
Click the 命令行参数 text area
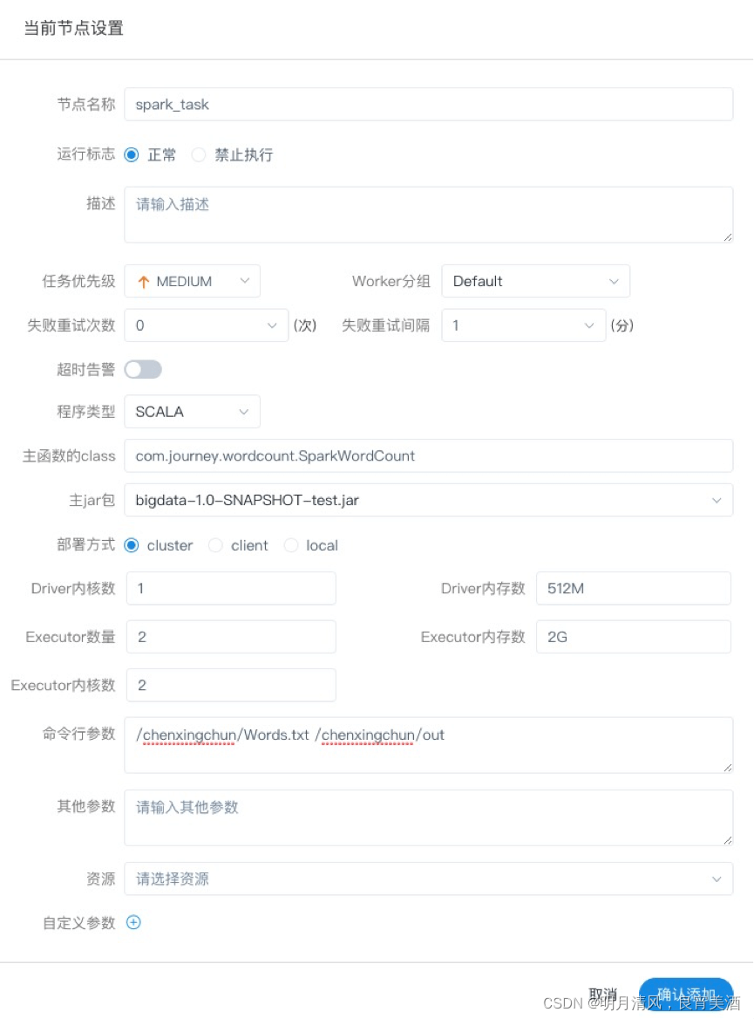pos(429,745)
